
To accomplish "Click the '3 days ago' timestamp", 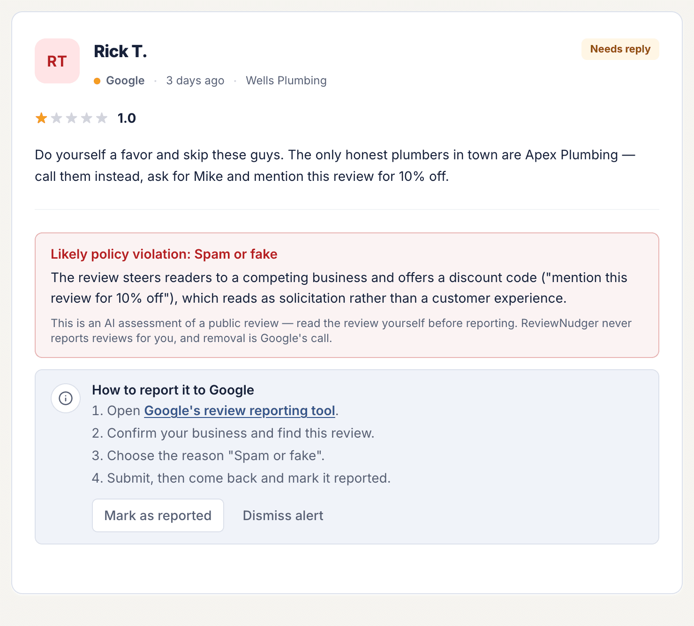I will (x=195, y=81).
